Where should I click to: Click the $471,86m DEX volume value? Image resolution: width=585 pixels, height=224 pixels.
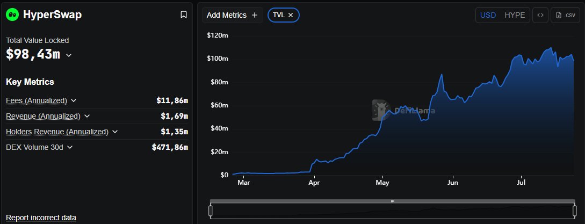click(x=170, y=148)
